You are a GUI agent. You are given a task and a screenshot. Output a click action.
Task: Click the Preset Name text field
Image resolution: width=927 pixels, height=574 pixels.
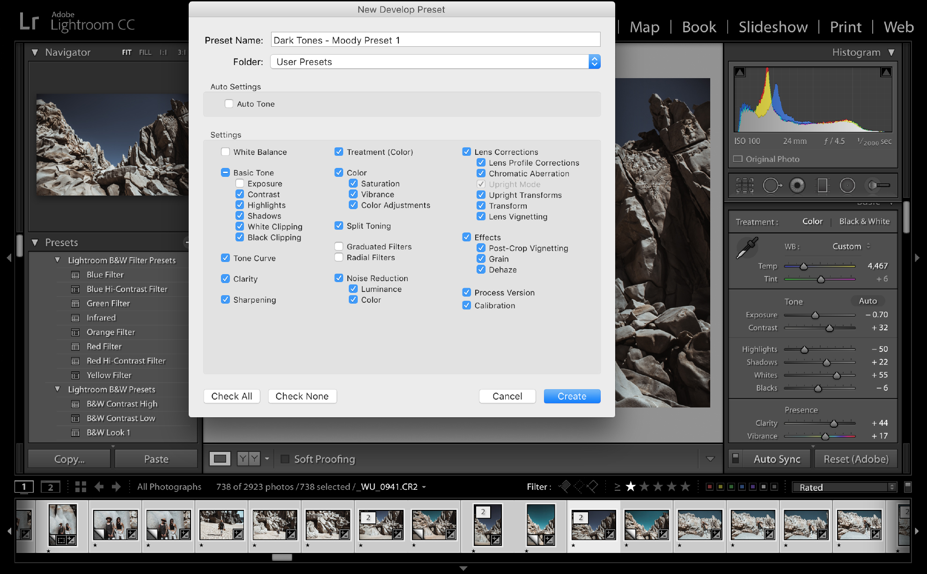435,40
